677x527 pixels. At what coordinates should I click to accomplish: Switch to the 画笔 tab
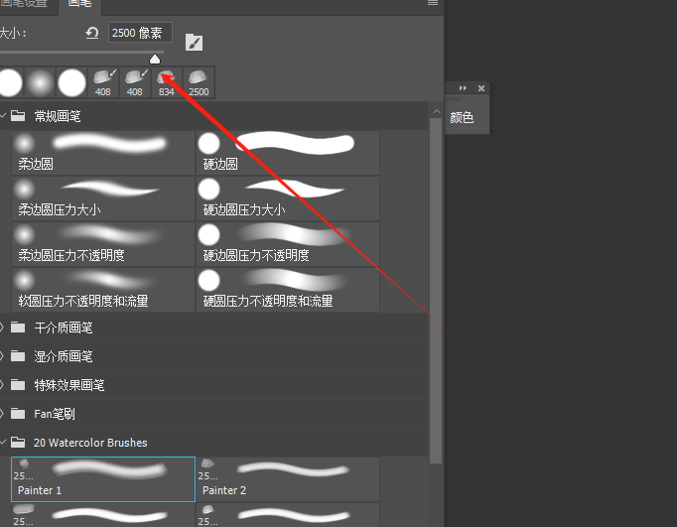coord(80,4)
